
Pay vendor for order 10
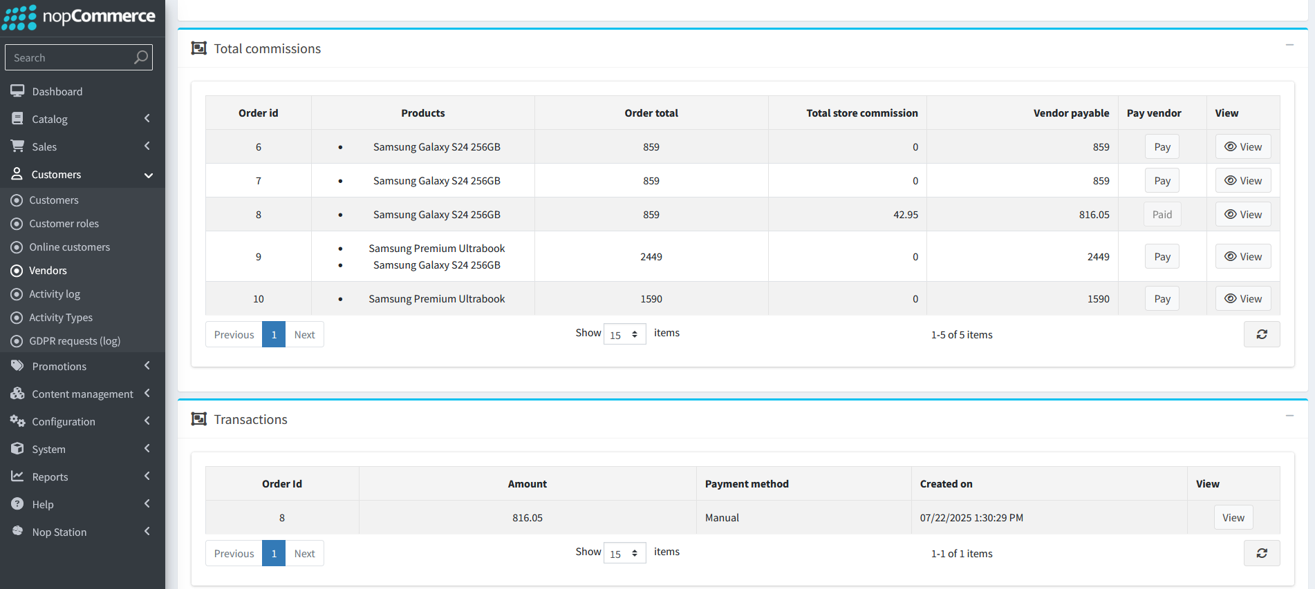coord(1162,299)
